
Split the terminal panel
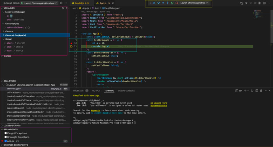(257, 91)
